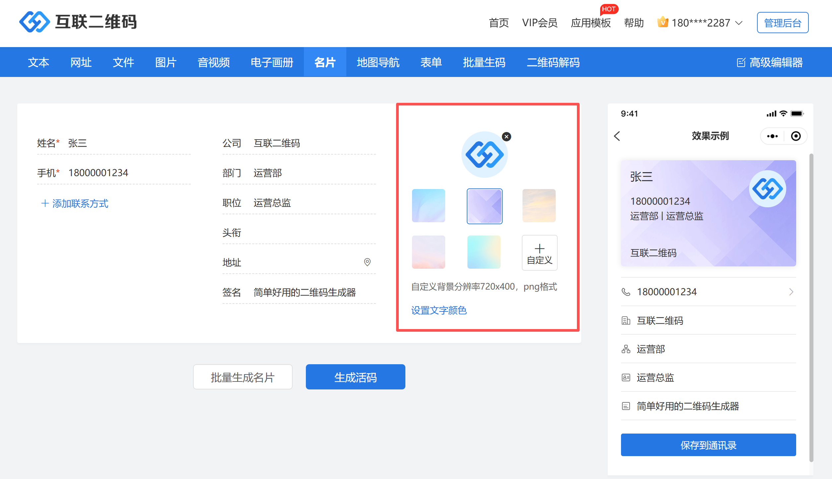Click the circular target icon in preview
Viewport: 832px width, 479px height.
click(796, 136)
